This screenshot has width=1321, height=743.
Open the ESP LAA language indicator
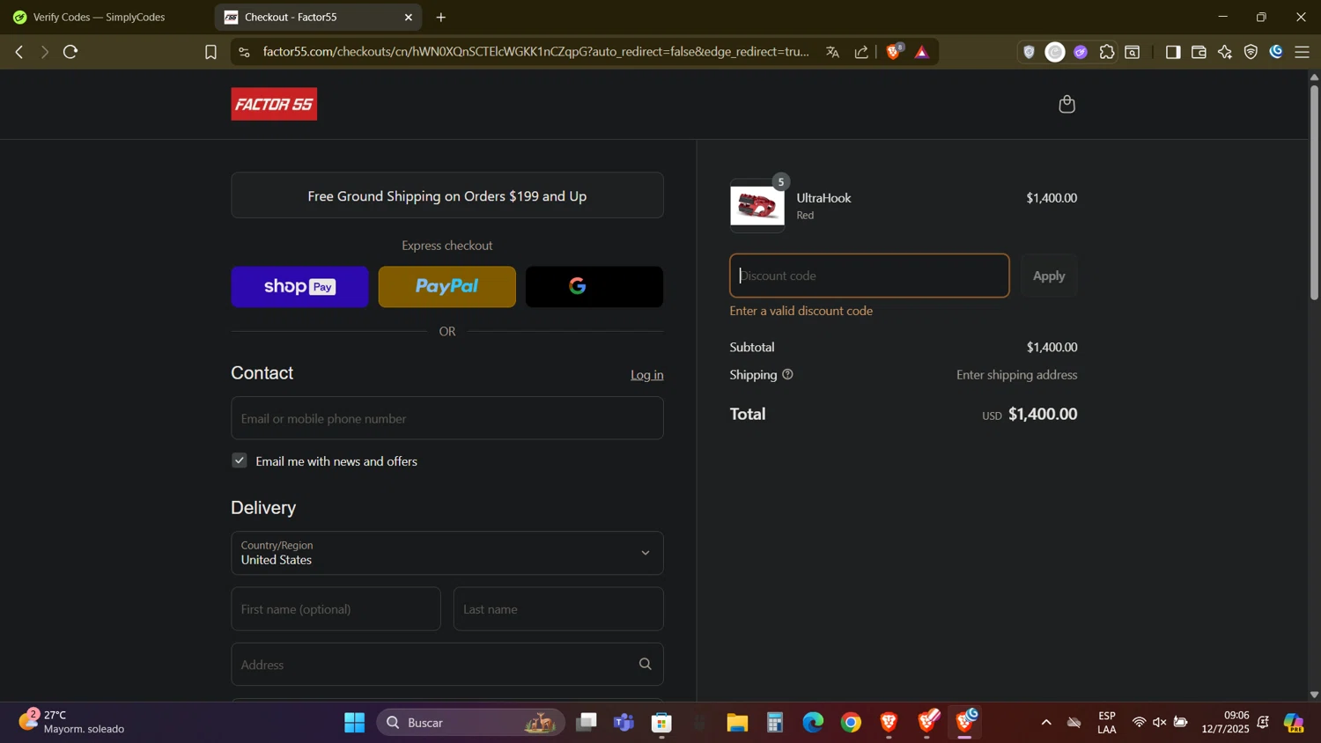point(1107,722)
